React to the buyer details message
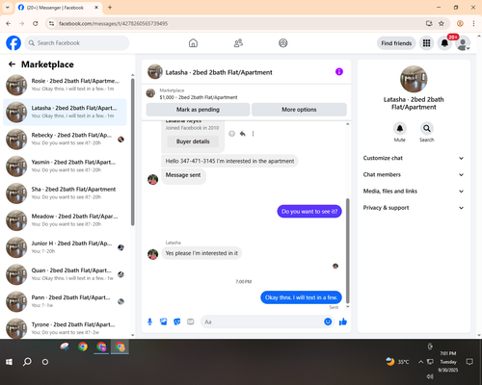 pos(231,134)
